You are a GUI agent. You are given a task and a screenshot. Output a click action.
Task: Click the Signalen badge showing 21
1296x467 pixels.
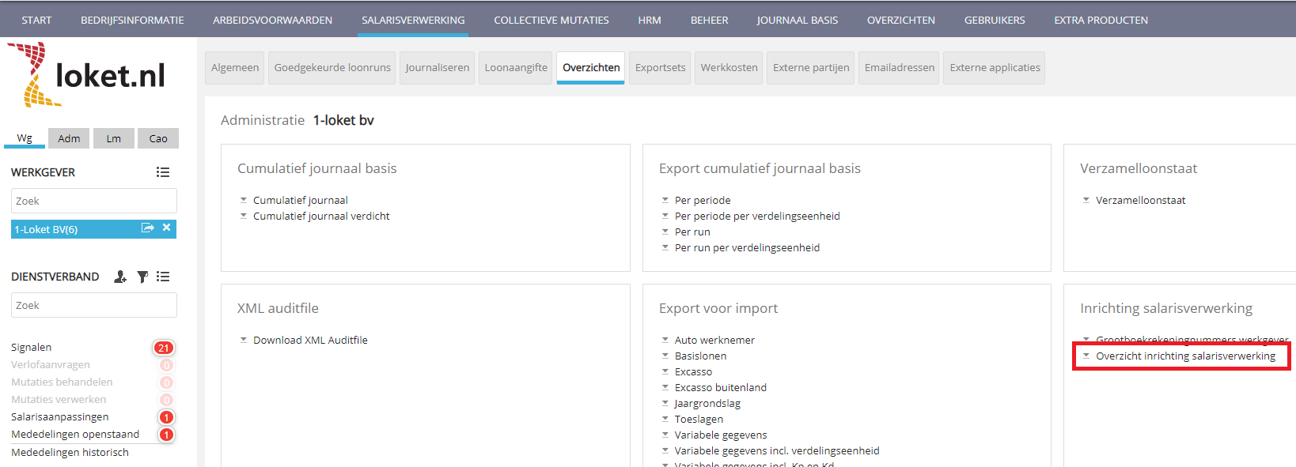coord(163,348)
